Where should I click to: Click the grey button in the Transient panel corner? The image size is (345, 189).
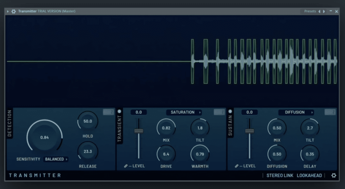219,112
